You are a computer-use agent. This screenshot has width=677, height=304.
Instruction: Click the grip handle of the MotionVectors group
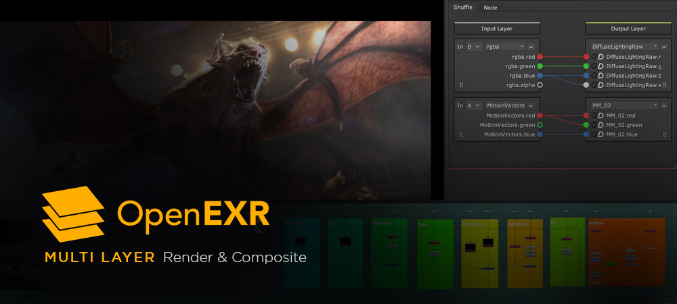coord(461,134)
